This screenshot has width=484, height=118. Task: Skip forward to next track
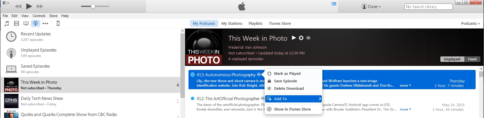[x=40, y=6]
